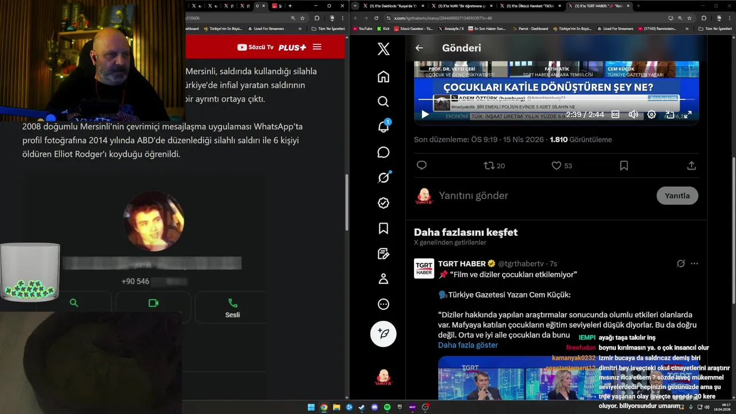Open new tab in left browser

coord(290,6)
